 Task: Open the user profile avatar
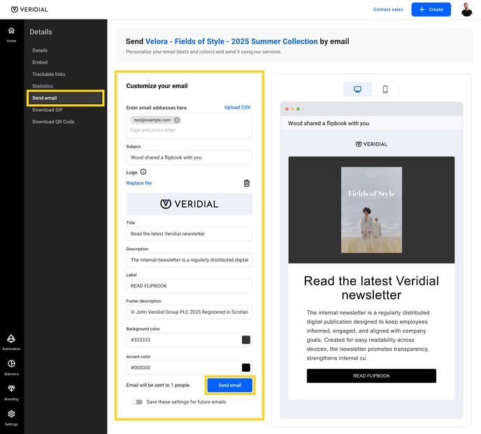click(466, 10)
